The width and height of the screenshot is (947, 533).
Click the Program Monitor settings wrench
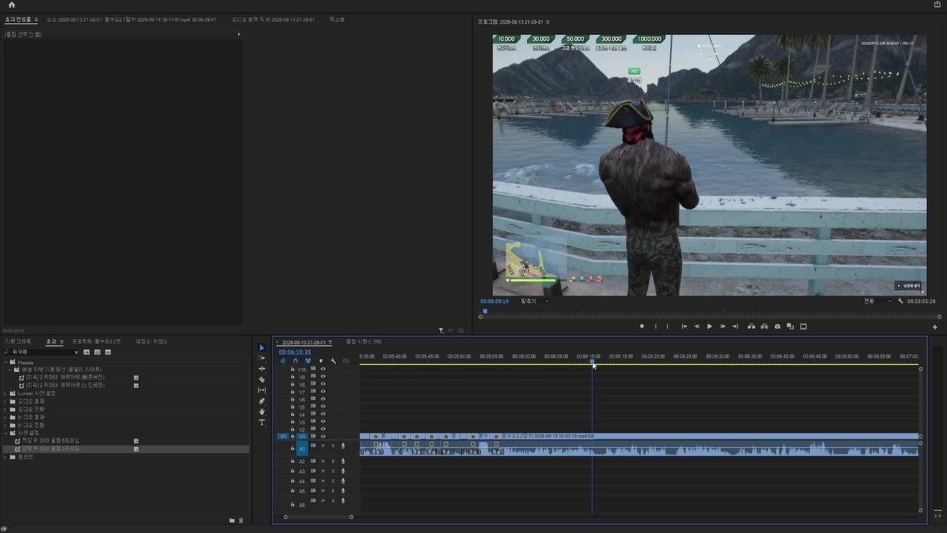tap(900, 301)
